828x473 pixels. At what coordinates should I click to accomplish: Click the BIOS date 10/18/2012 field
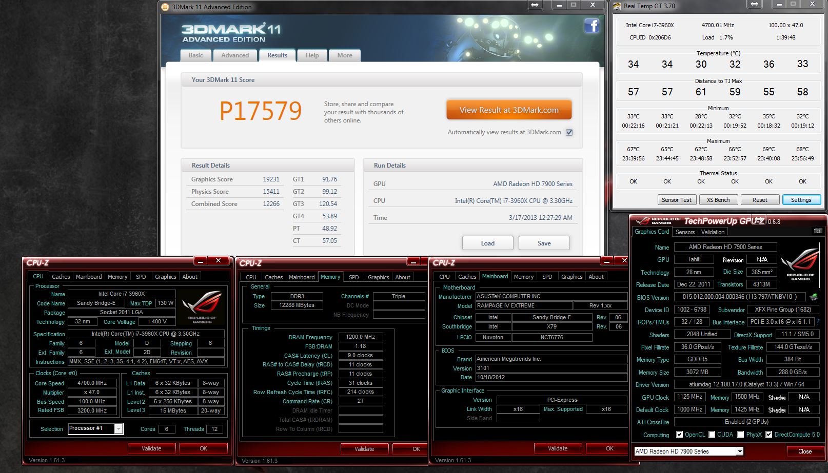[x=551, y=377]
